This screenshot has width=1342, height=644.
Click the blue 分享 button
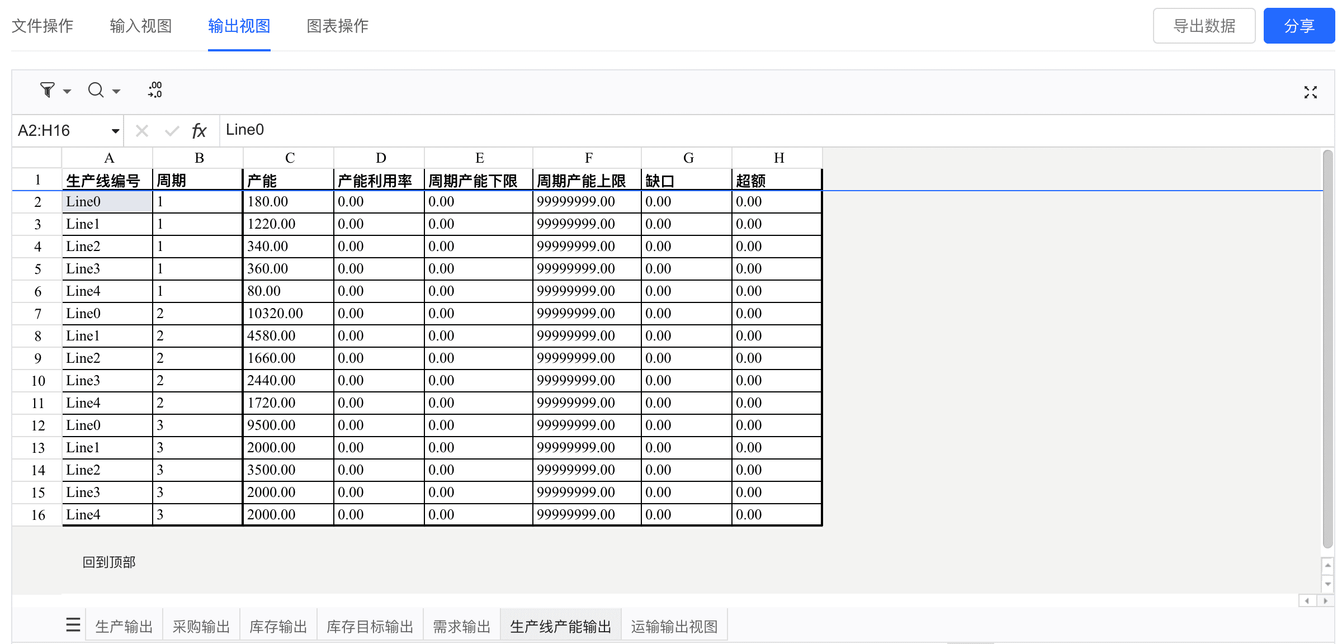(1299, 26)
